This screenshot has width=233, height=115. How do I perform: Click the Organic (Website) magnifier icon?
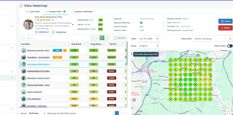point(72,12)
